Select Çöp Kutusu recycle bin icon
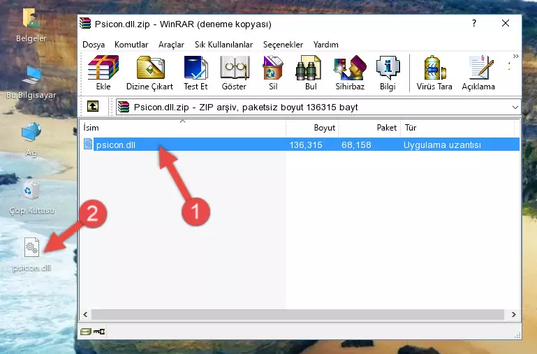Screen dimensions: 537x354 point(31,198)
